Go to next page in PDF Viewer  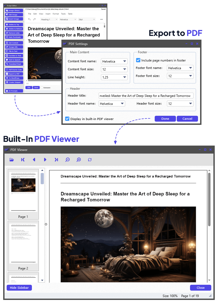pos(45,160)
